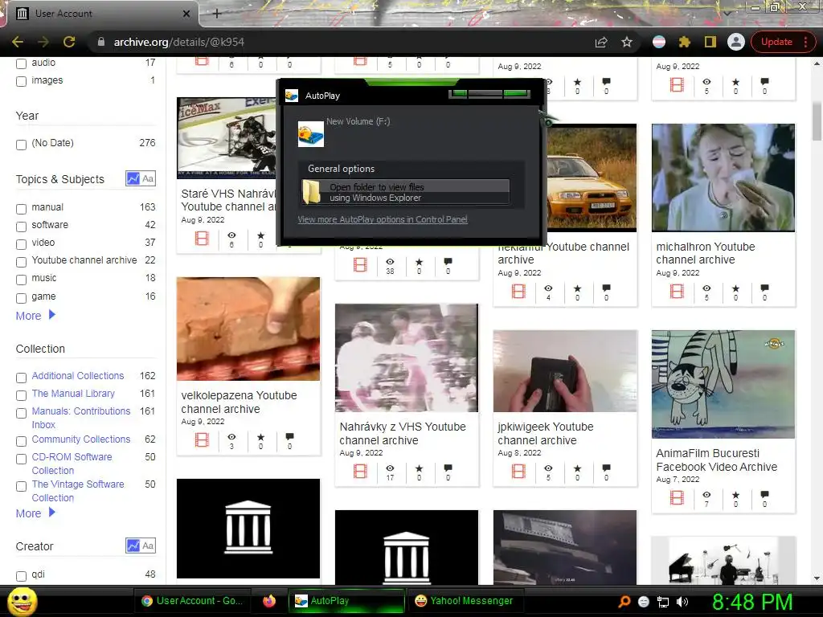This screenshot has height=617, width=823.
Task: Tick the music topic checkbox
Action: [x=21, y=279]
